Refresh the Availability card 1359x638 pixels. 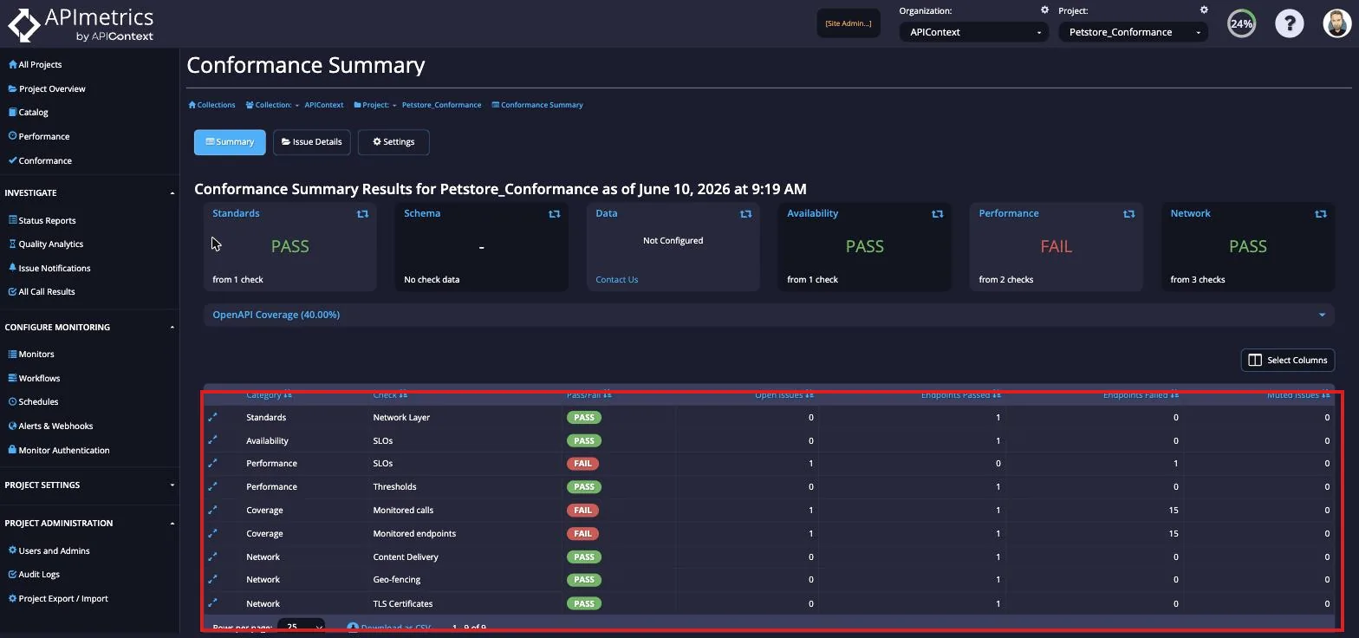937,214
